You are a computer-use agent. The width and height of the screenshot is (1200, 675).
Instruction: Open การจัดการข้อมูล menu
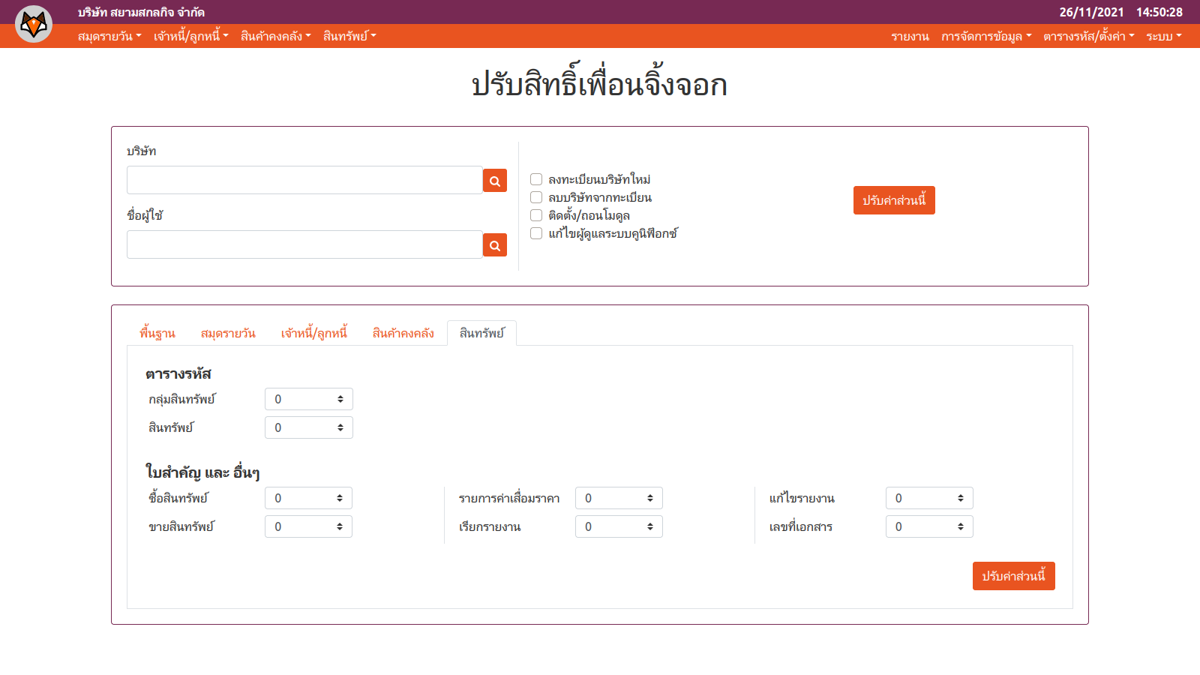[986, 36]
